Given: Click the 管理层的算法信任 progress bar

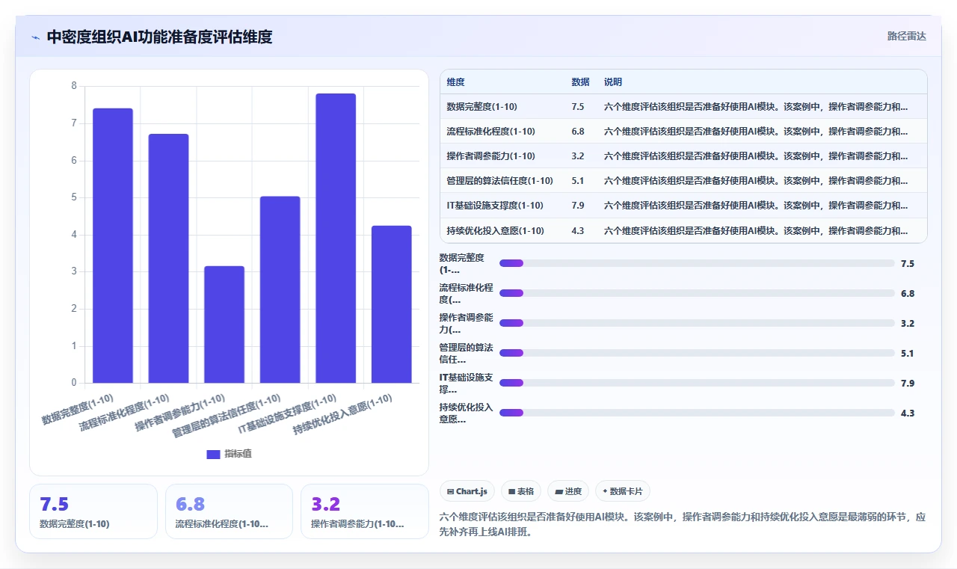Looking at the screenshot, I should pos(697,353).
